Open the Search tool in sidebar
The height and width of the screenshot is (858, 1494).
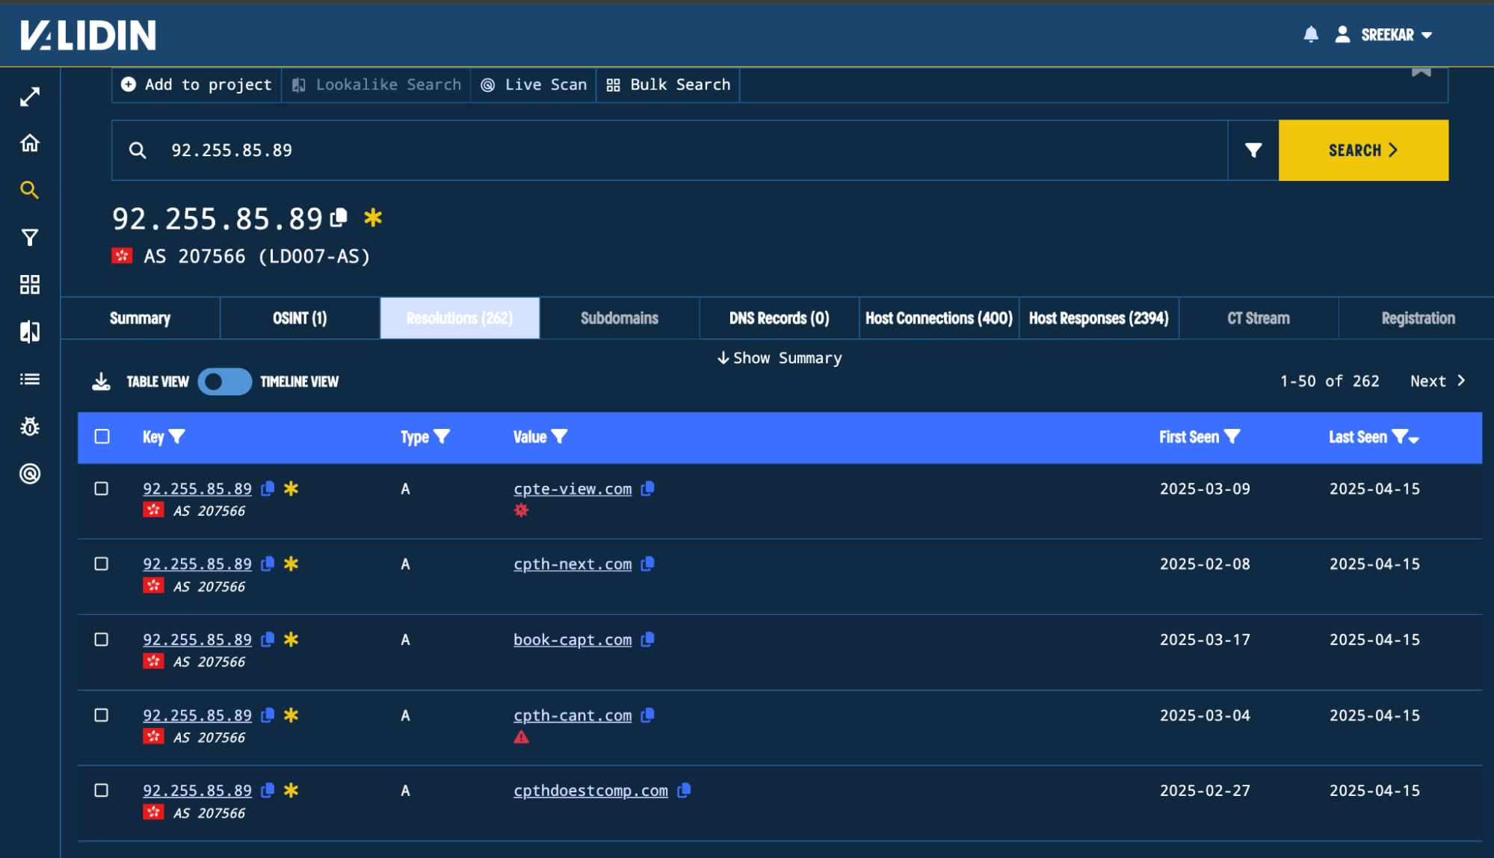[x=29, y=189]
